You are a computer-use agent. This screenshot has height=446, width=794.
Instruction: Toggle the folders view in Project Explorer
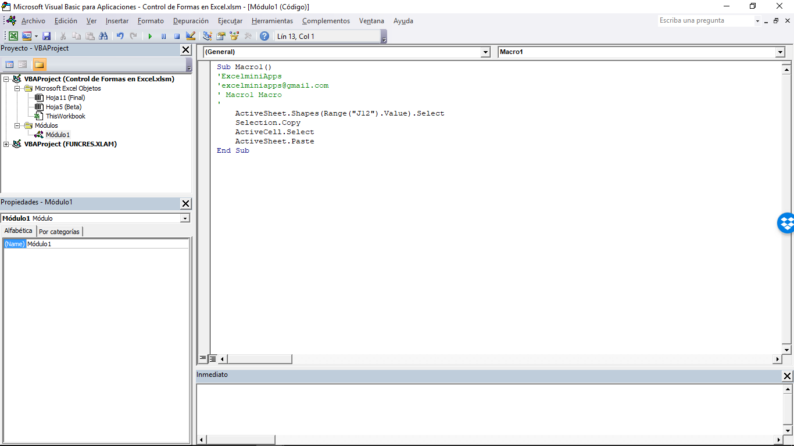click(39, 64)
